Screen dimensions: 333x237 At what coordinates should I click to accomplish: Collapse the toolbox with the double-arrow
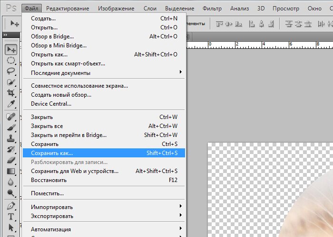[6, 35]
